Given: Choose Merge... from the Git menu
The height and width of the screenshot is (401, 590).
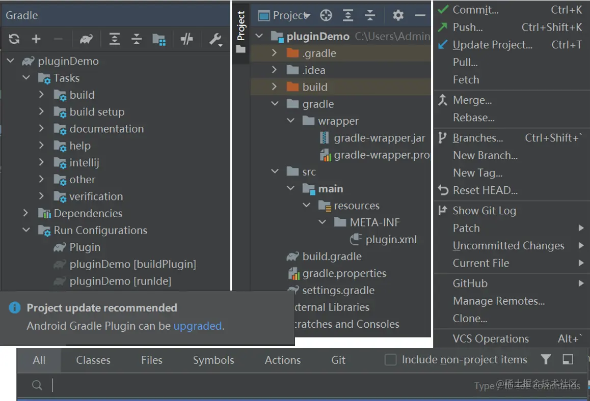Looking at the screenshot, I should point(511,100).
